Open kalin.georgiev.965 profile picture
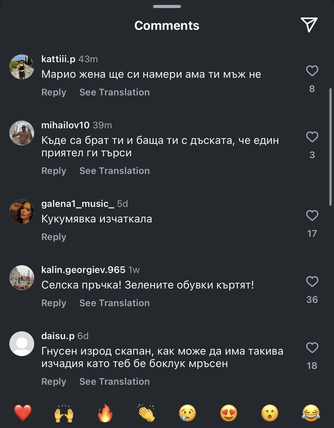This screenshot has width=334, height=428. tap(22, 277)
